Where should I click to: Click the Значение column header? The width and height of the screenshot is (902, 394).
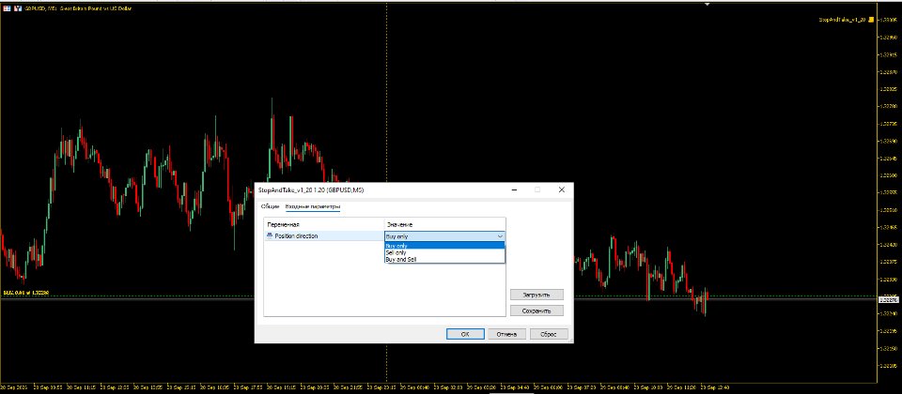444,224
